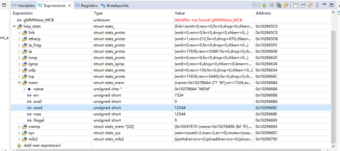Click the unsigned char * type cell
340x151 pixels.
click(108, 89)
